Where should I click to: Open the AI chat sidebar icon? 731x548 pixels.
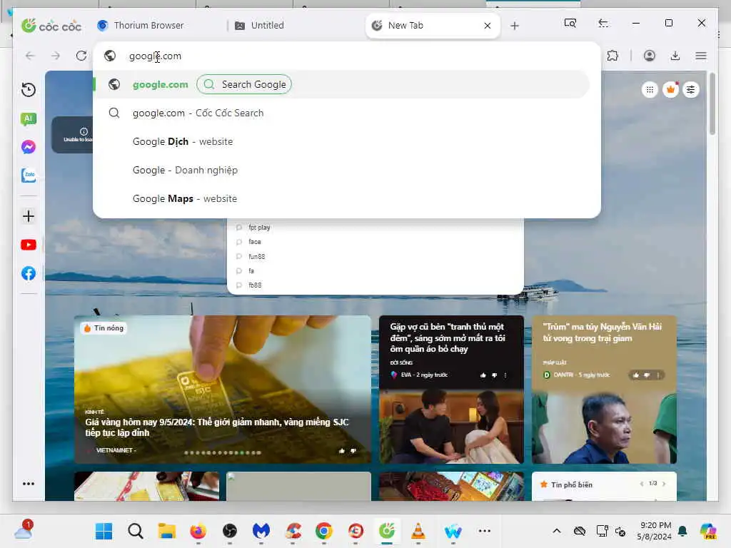pos(29,119)
